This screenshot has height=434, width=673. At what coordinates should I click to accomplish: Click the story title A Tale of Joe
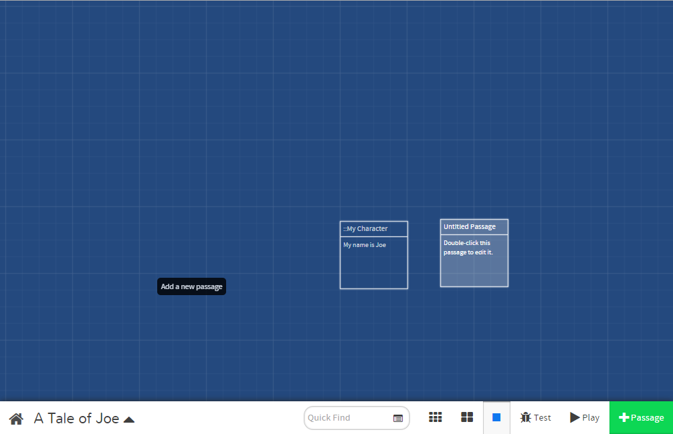[x=76, y=419]
